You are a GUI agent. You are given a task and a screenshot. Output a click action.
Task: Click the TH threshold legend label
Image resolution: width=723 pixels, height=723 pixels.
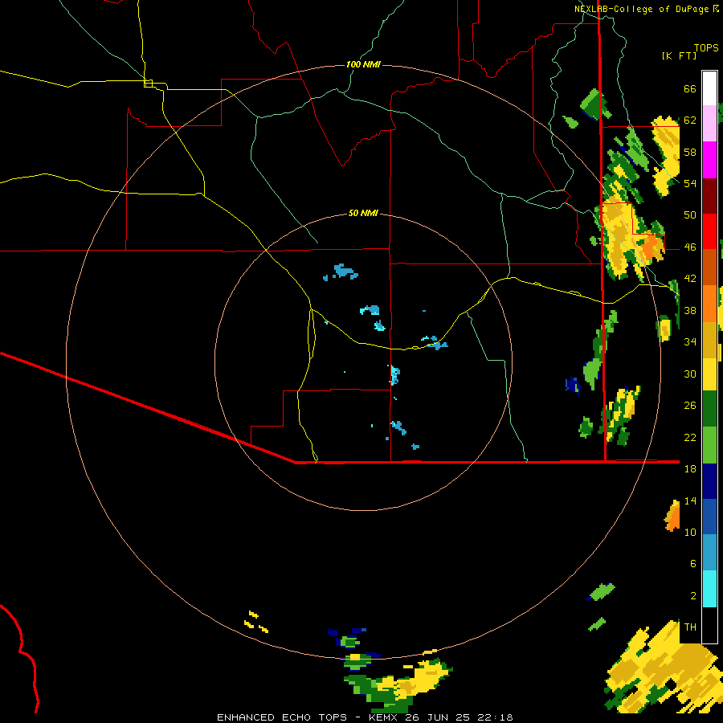(690, 627)
